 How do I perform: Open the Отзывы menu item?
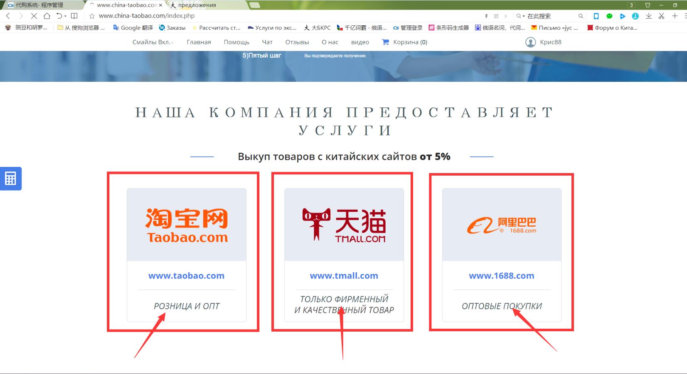click(297, 42)
